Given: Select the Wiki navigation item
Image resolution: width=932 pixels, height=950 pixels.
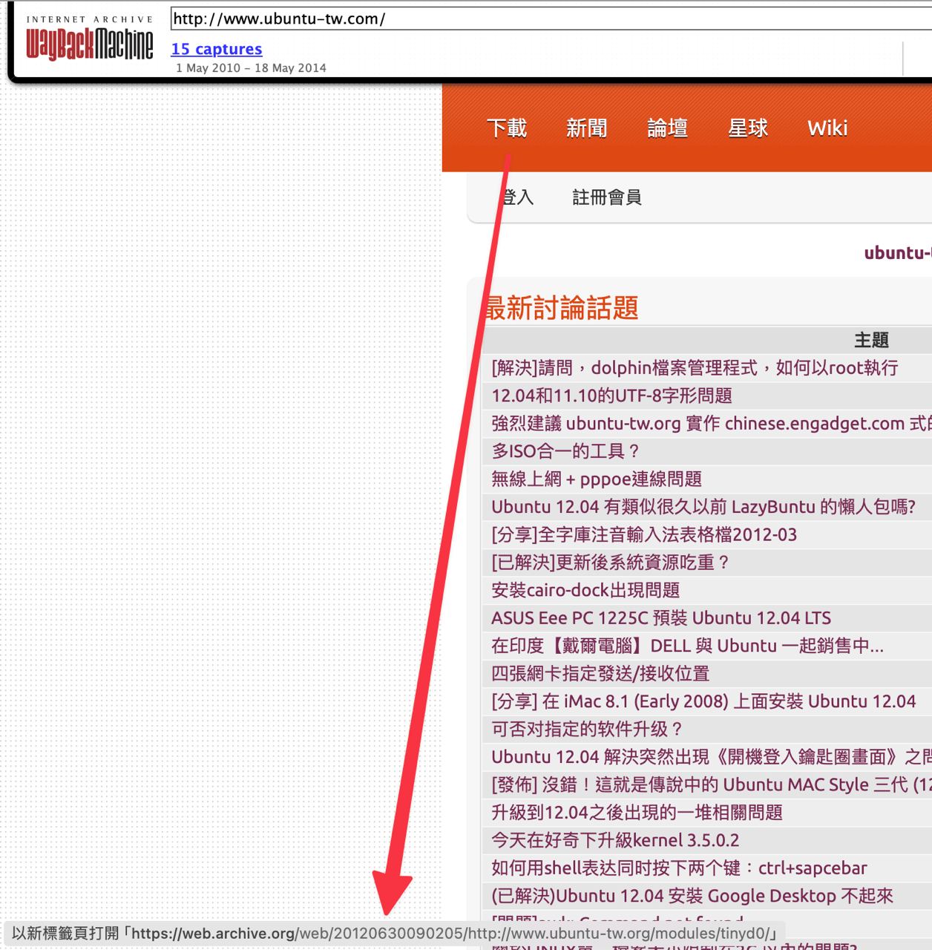Looking at the screenshot, I should [827, 128].
